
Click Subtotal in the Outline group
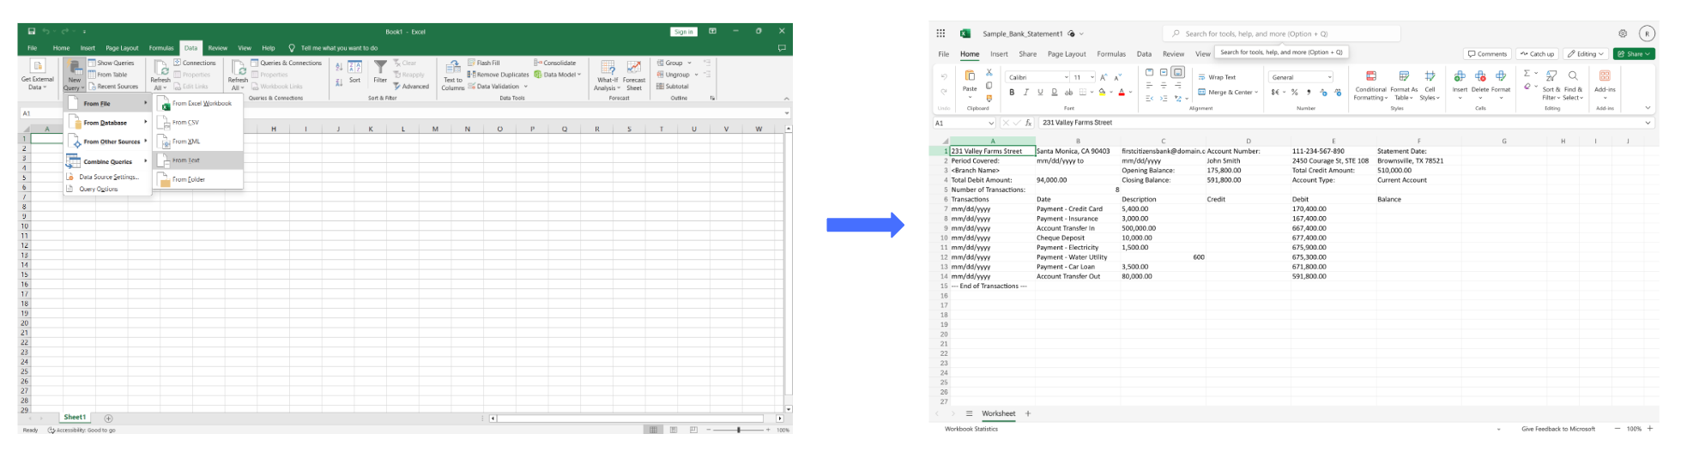point(673,87)
